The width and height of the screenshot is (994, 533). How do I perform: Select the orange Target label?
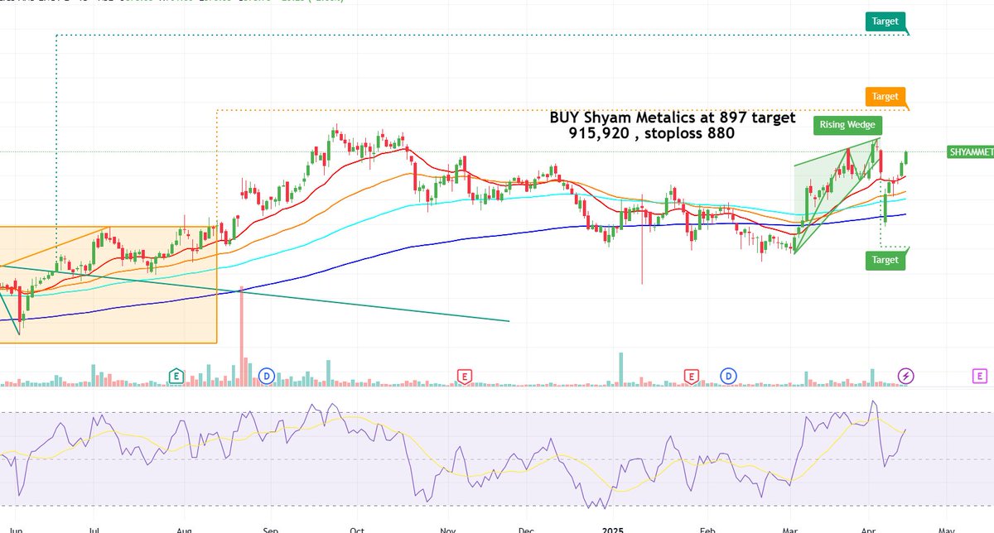[885, 97]
